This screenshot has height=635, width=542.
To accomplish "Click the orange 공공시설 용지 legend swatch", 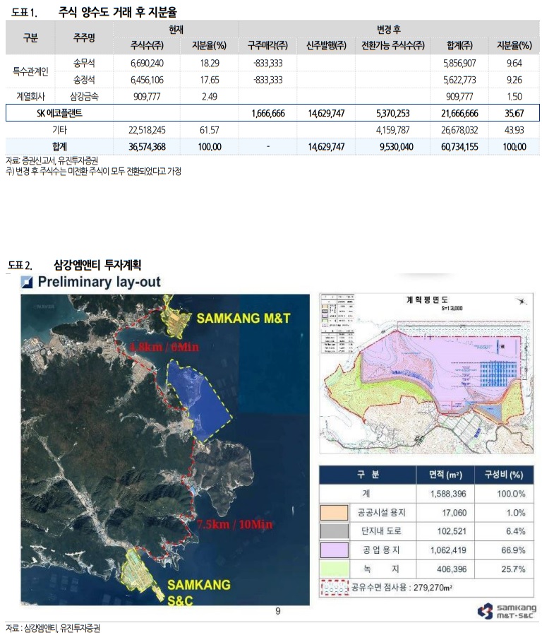I will 334,512.
